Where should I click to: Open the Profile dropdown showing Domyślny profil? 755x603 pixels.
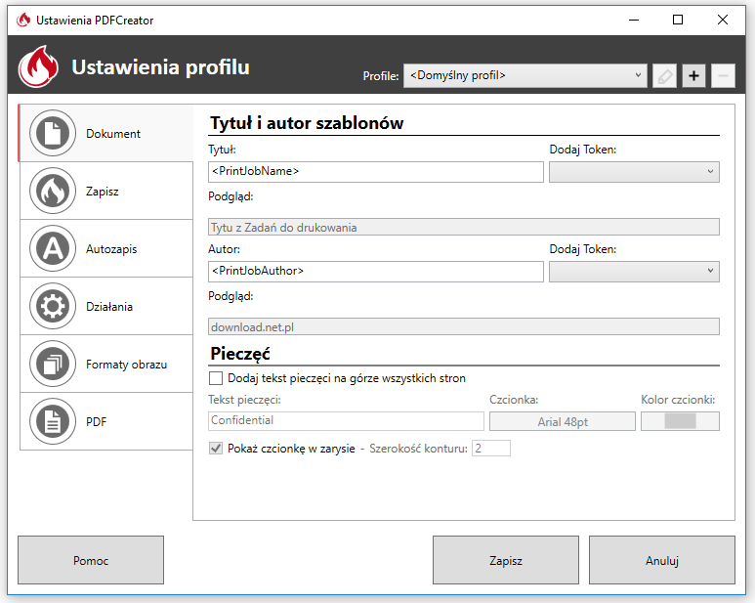(525, 76)
